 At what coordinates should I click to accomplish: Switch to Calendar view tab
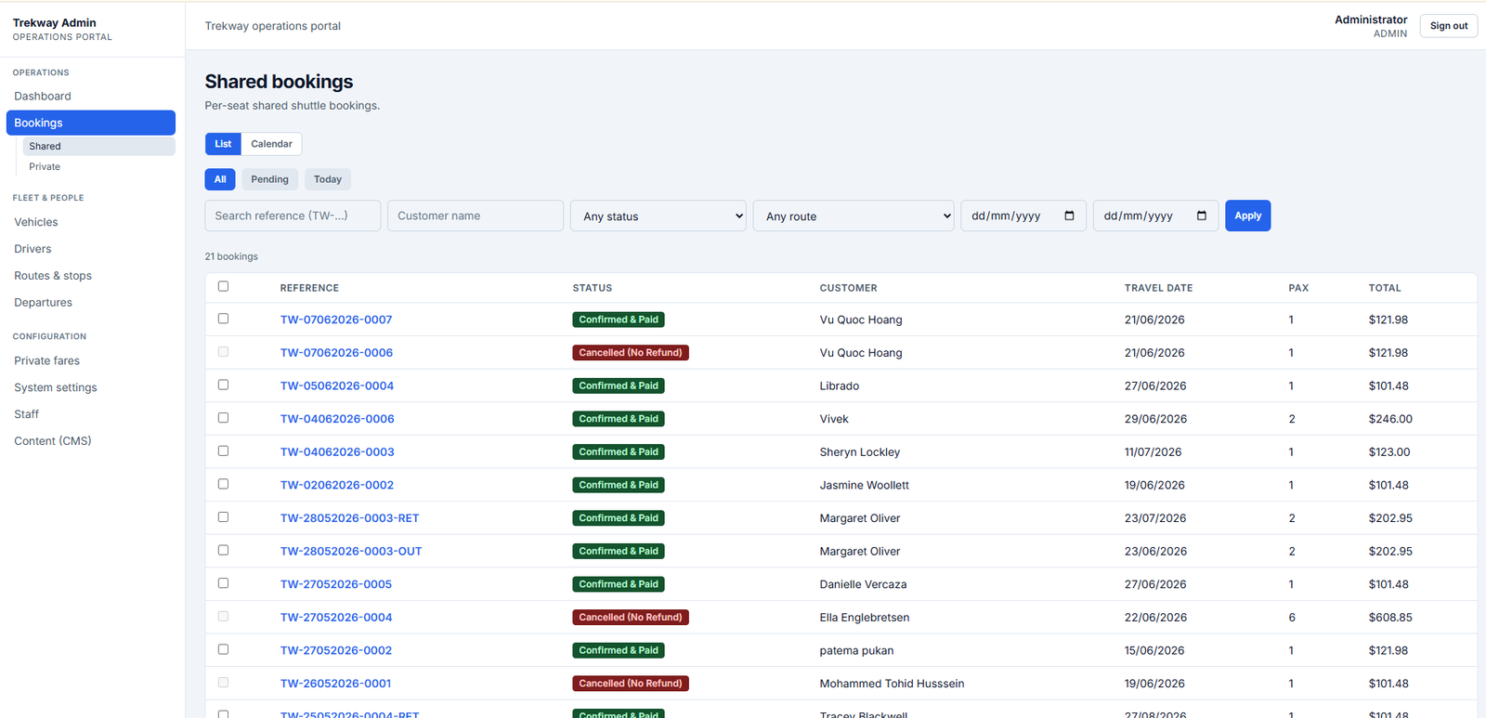271,144
